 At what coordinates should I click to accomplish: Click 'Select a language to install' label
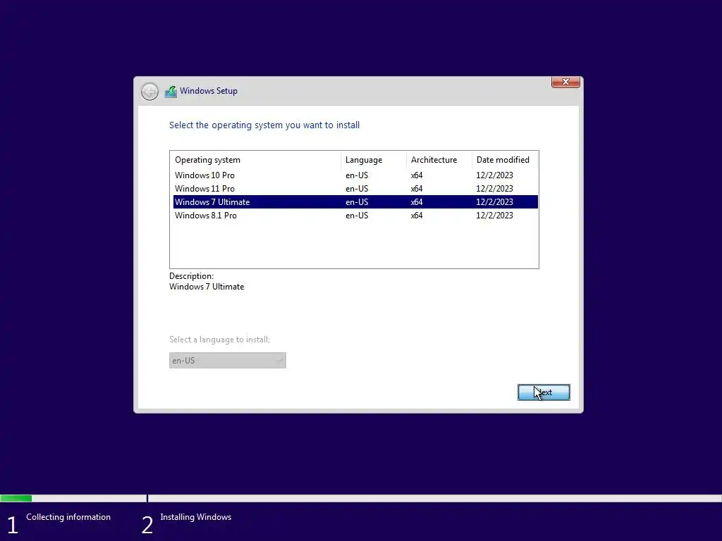(x=220, y=340)
